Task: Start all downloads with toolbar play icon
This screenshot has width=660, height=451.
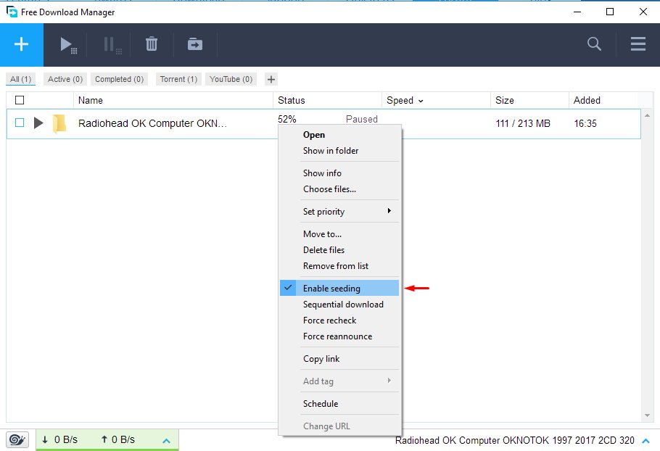Action: [x=67, y=45]
